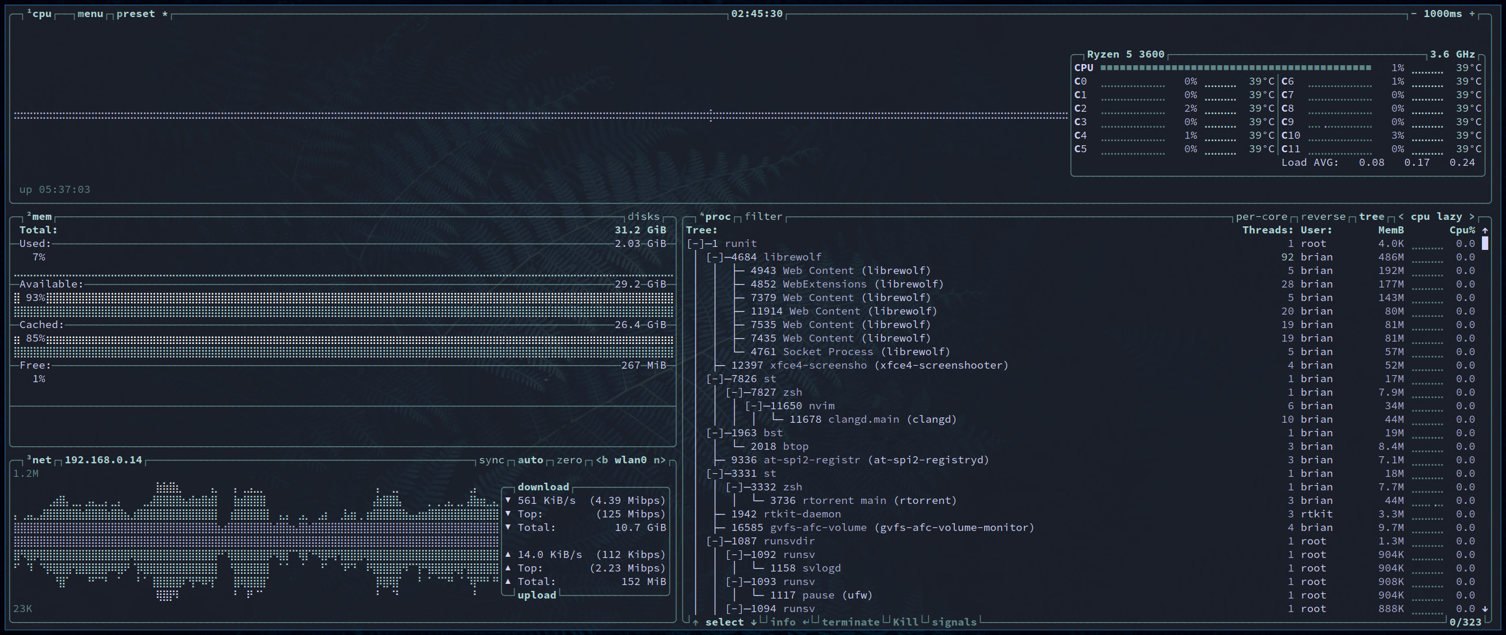Collapse the 3332 zsh subtree
Screen dimensions: 1506x635
click(x=734, y=487)
